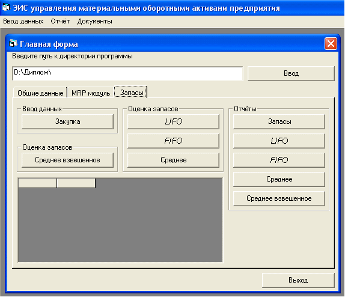The height and width of the screenshot is (297, 345).
Task: Click the Ввод button beside path
Action: point(291,73)
